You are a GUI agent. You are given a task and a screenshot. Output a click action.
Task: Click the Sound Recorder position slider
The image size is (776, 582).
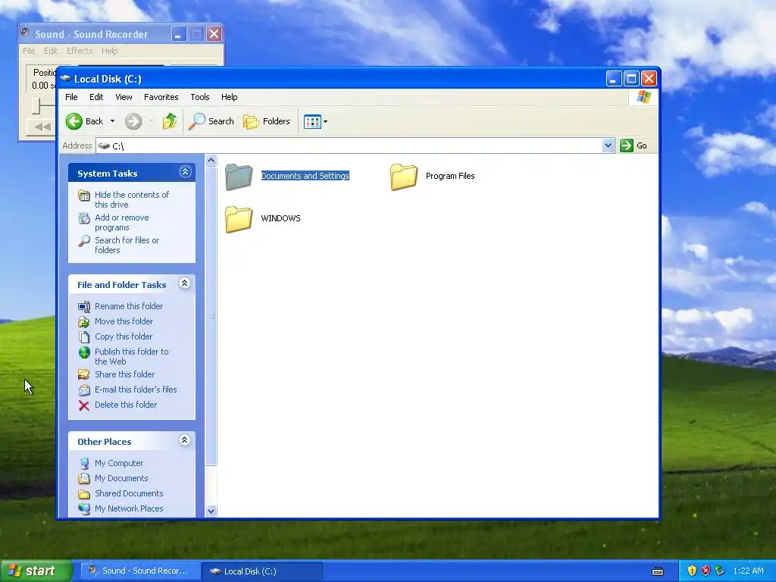tap(36, 105)
